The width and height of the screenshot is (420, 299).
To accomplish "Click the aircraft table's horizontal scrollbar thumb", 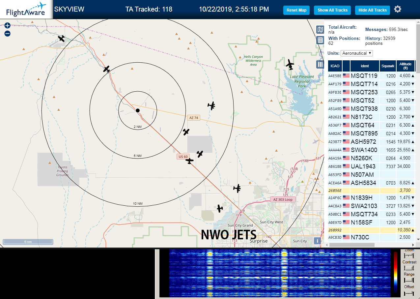I will 352,245.
